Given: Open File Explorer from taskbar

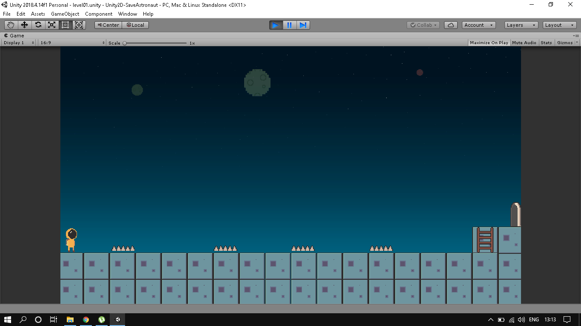Looking at the screenshot, I should [70, 320].
